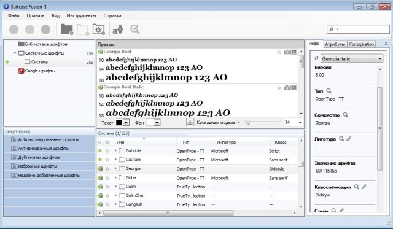
Task: Toggle favorite star for Gabriola font
Action: click(x=107, y=151)
